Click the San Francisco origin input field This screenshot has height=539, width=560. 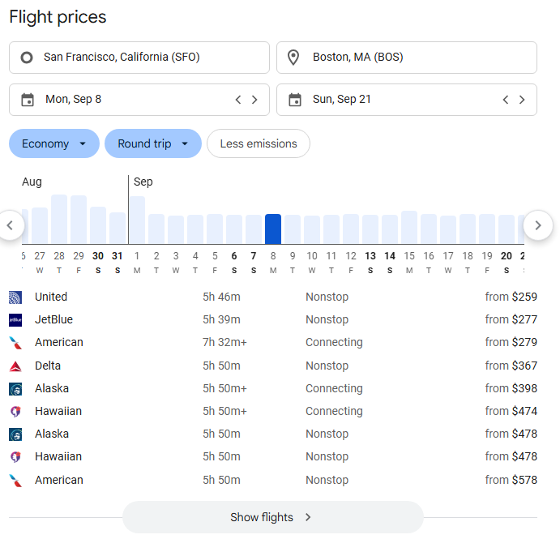(x=146, y=58)
